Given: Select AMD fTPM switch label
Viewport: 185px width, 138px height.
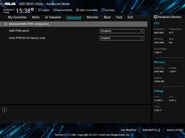Looking at the screenshot, I should pos(19,31).
